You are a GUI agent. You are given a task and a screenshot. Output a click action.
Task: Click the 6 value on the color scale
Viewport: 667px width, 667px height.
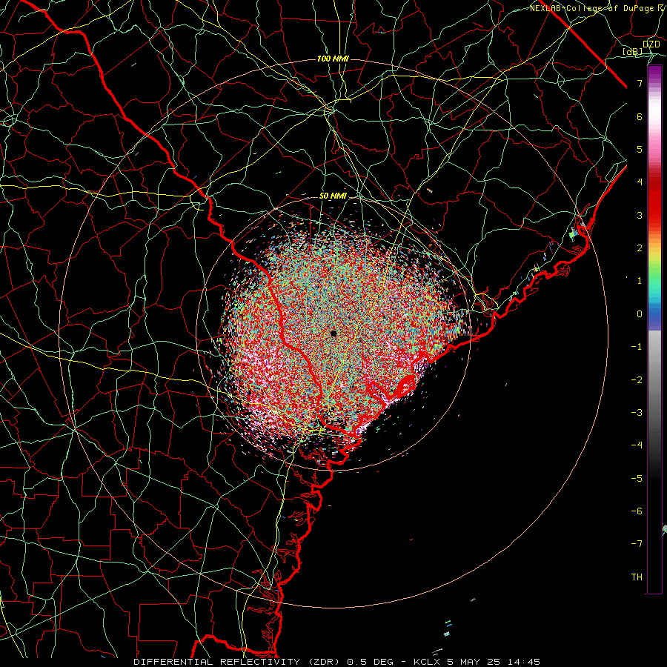pos(640,116)
